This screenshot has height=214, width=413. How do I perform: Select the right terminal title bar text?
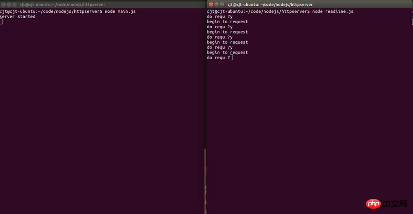270,5
